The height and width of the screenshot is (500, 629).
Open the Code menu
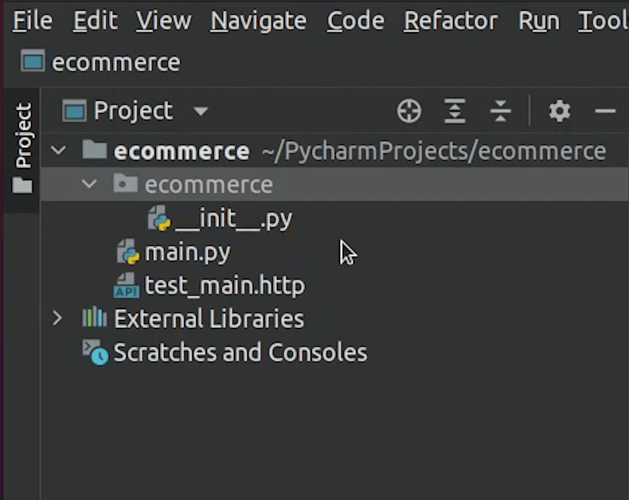[355, 22]
